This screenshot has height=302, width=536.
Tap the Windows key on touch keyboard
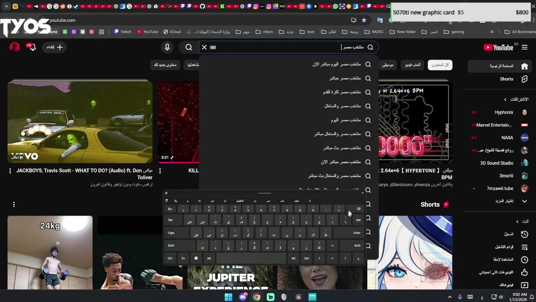tap(196, 258)
